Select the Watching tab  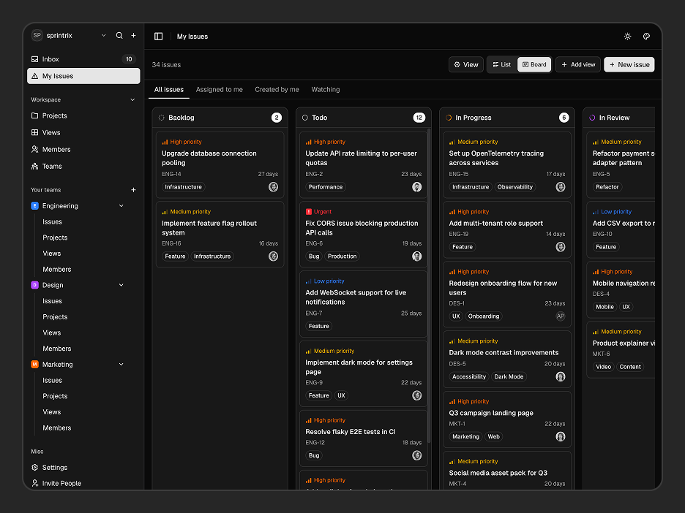click(326, 89)
